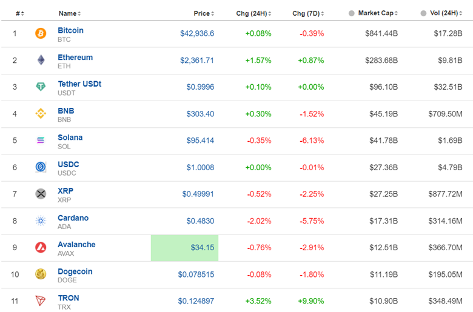
Task: Sort by Chg (7D) column header
Action: coord(307,13)
